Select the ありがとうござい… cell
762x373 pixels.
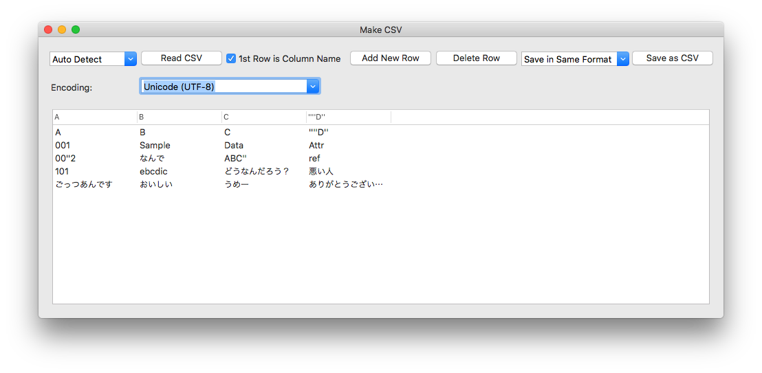tap(346, 185)
